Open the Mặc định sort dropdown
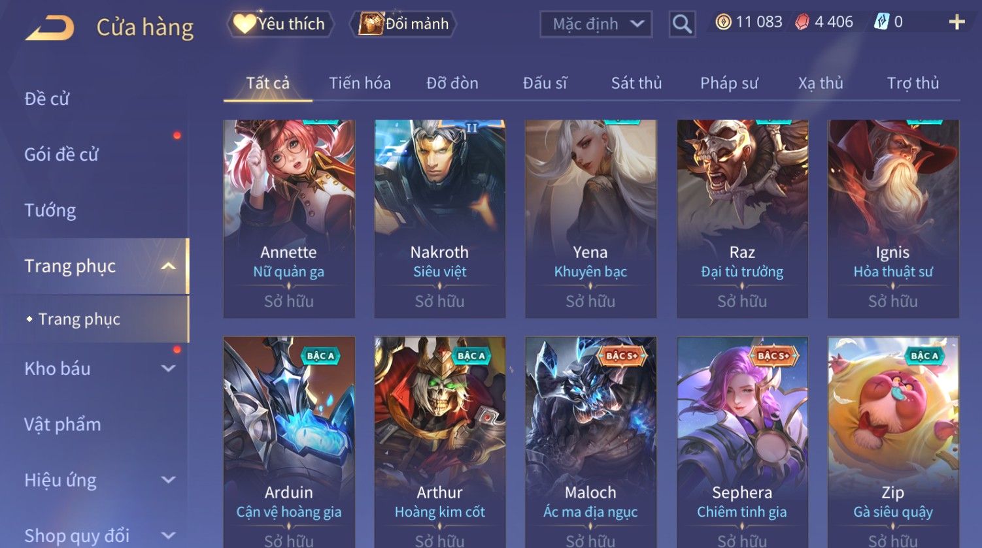Viewport: 982px width, 548px height. coord(596,24)
